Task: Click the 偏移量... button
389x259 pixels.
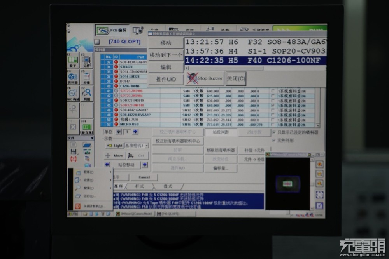Action: [x=221, y=168]
